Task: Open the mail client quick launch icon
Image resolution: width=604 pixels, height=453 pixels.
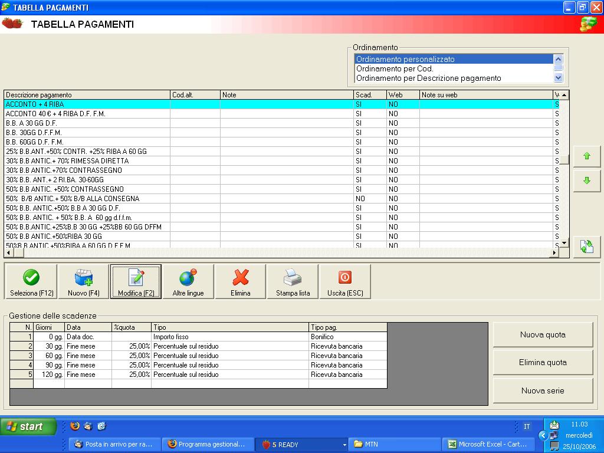Action: point(88,426)
